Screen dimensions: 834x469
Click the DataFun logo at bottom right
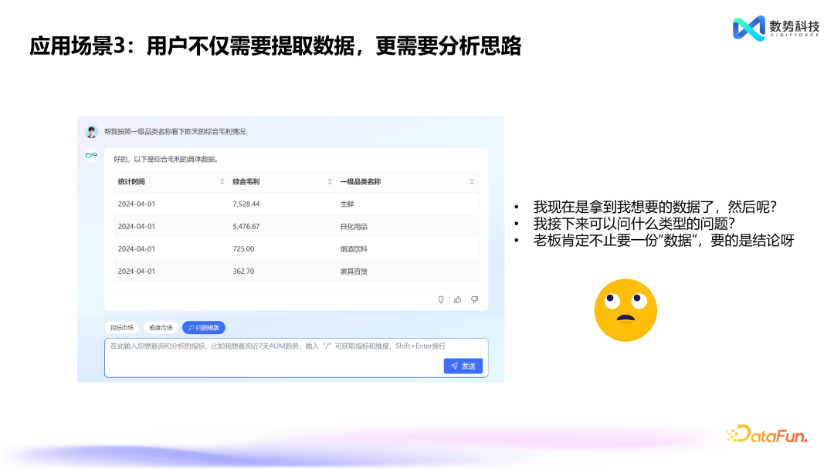[767, 435]
